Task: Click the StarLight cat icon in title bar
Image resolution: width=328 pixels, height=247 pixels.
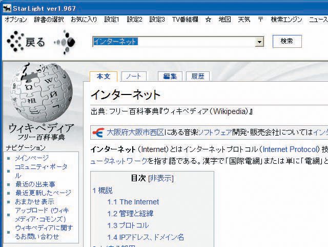Action: 7,8
